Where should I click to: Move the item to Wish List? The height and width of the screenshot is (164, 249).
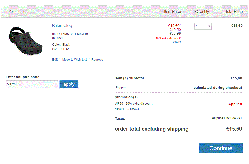[x=75, y=60]
